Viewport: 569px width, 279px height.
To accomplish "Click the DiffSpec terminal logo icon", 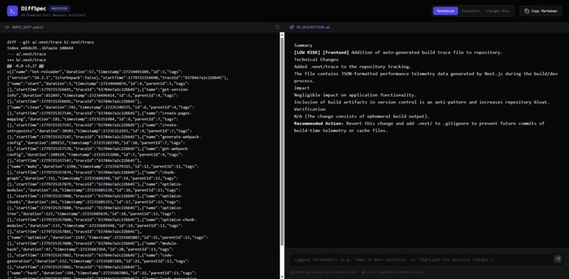I will [12, 11].
